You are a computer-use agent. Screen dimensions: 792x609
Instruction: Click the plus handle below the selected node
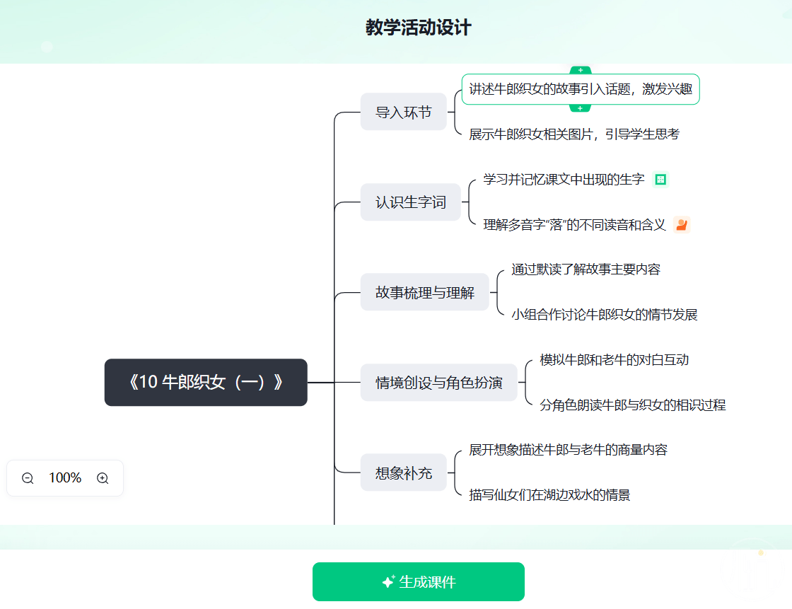[x=581, y=108]
